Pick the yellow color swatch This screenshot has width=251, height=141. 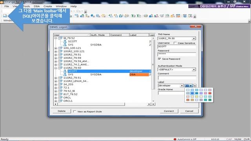pyautogui.click(x=196, y=97)
